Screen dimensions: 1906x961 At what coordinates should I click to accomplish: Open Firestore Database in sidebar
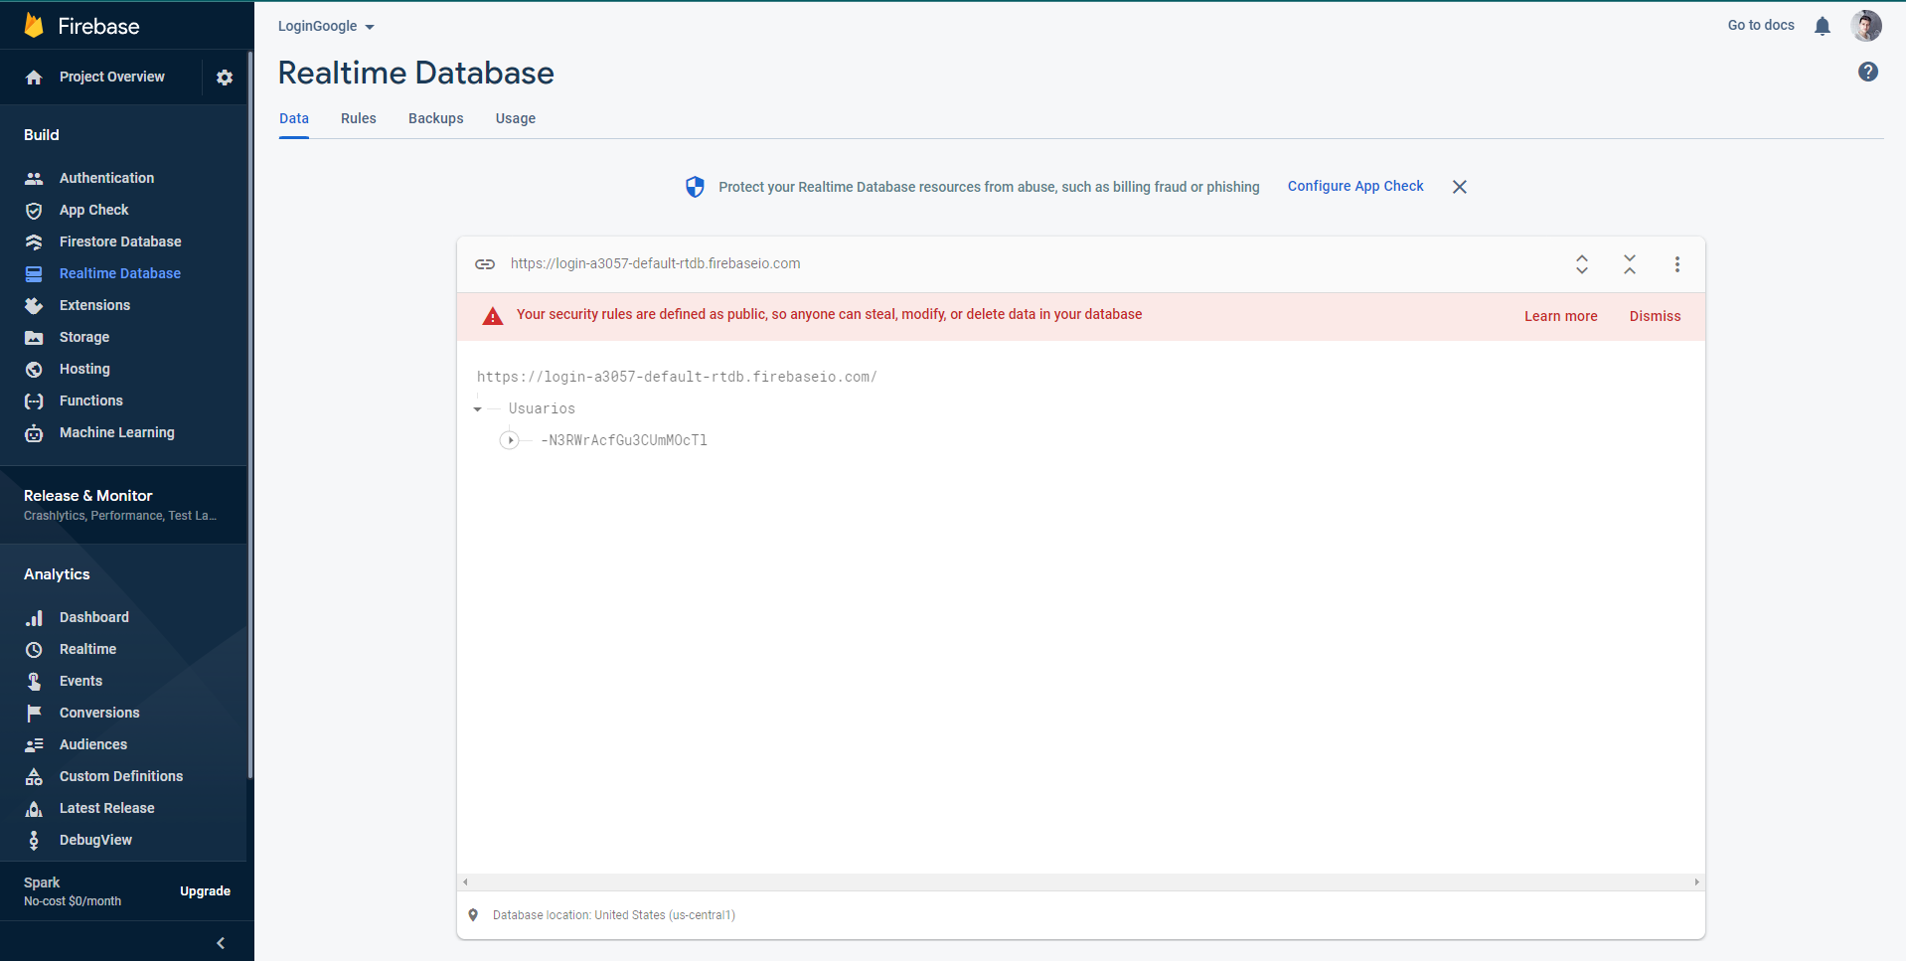[x=120, y=241]
